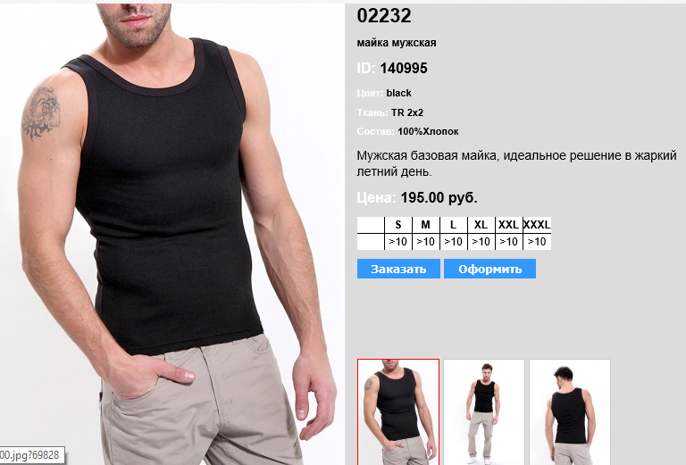This screenshot has height=465, width=686.
Task: Click the product ID 140995
Action: click(404, 68)
